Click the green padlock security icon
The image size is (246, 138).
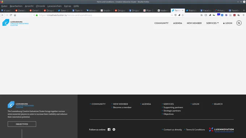point(37,15)
